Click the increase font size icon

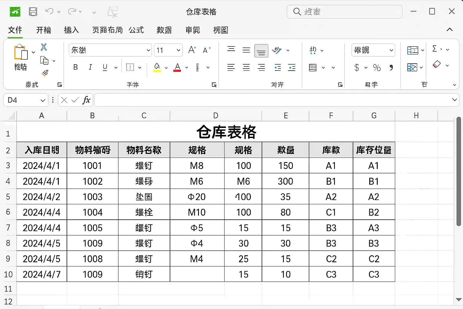192,50
